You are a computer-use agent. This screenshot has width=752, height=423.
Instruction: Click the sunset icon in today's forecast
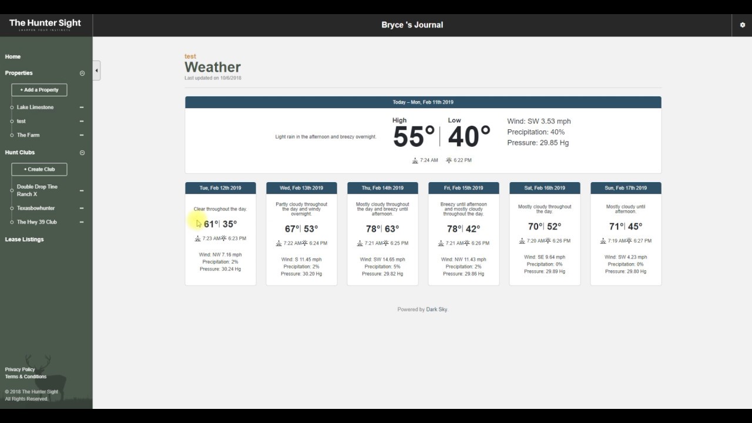[x=449, y=160]
